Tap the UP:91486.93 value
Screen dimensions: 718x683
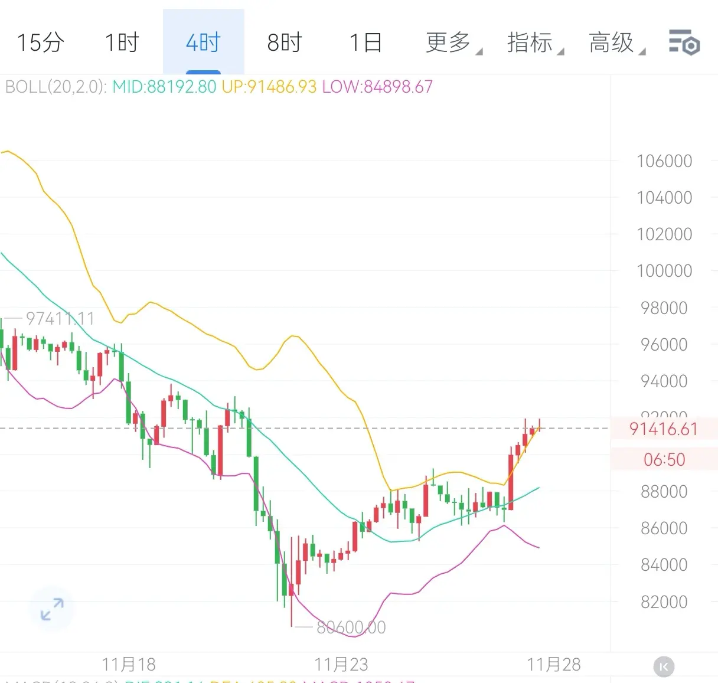coord(269,87)
